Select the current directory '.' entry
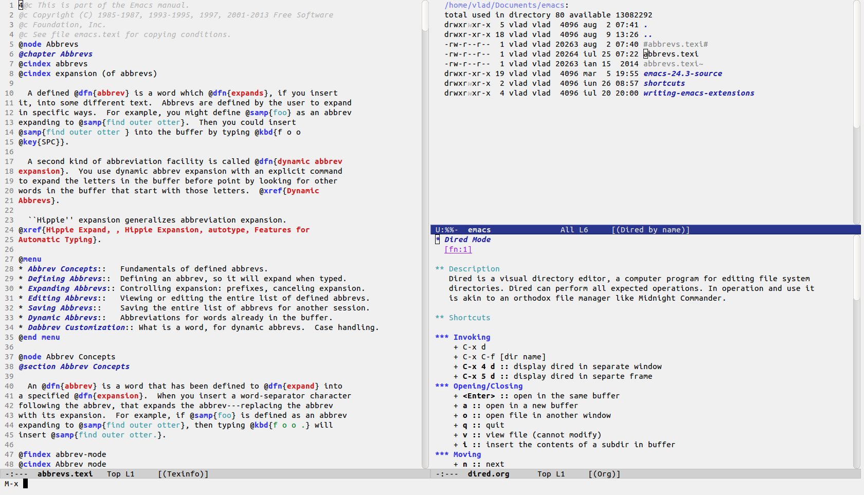The height and width of the screenshot is (495, 864). click(645, 25)
